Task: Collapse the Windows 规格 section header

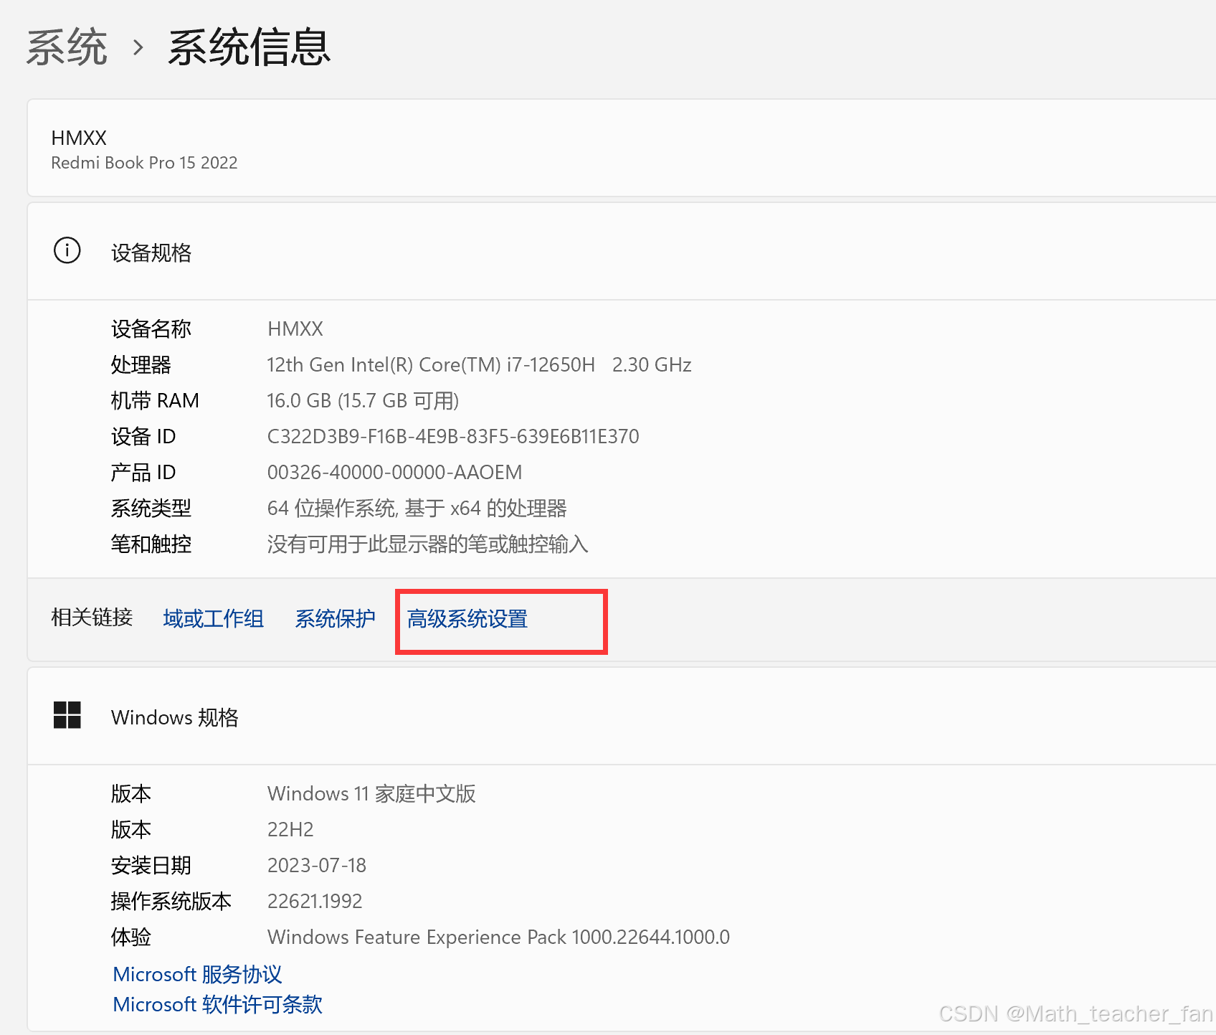Action: 621,716
